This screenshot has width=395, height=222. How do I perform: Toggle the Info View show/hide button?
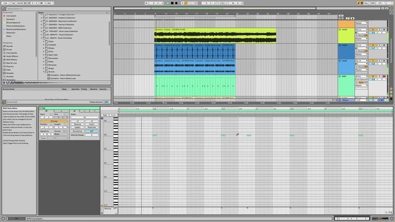click(3, 218)
